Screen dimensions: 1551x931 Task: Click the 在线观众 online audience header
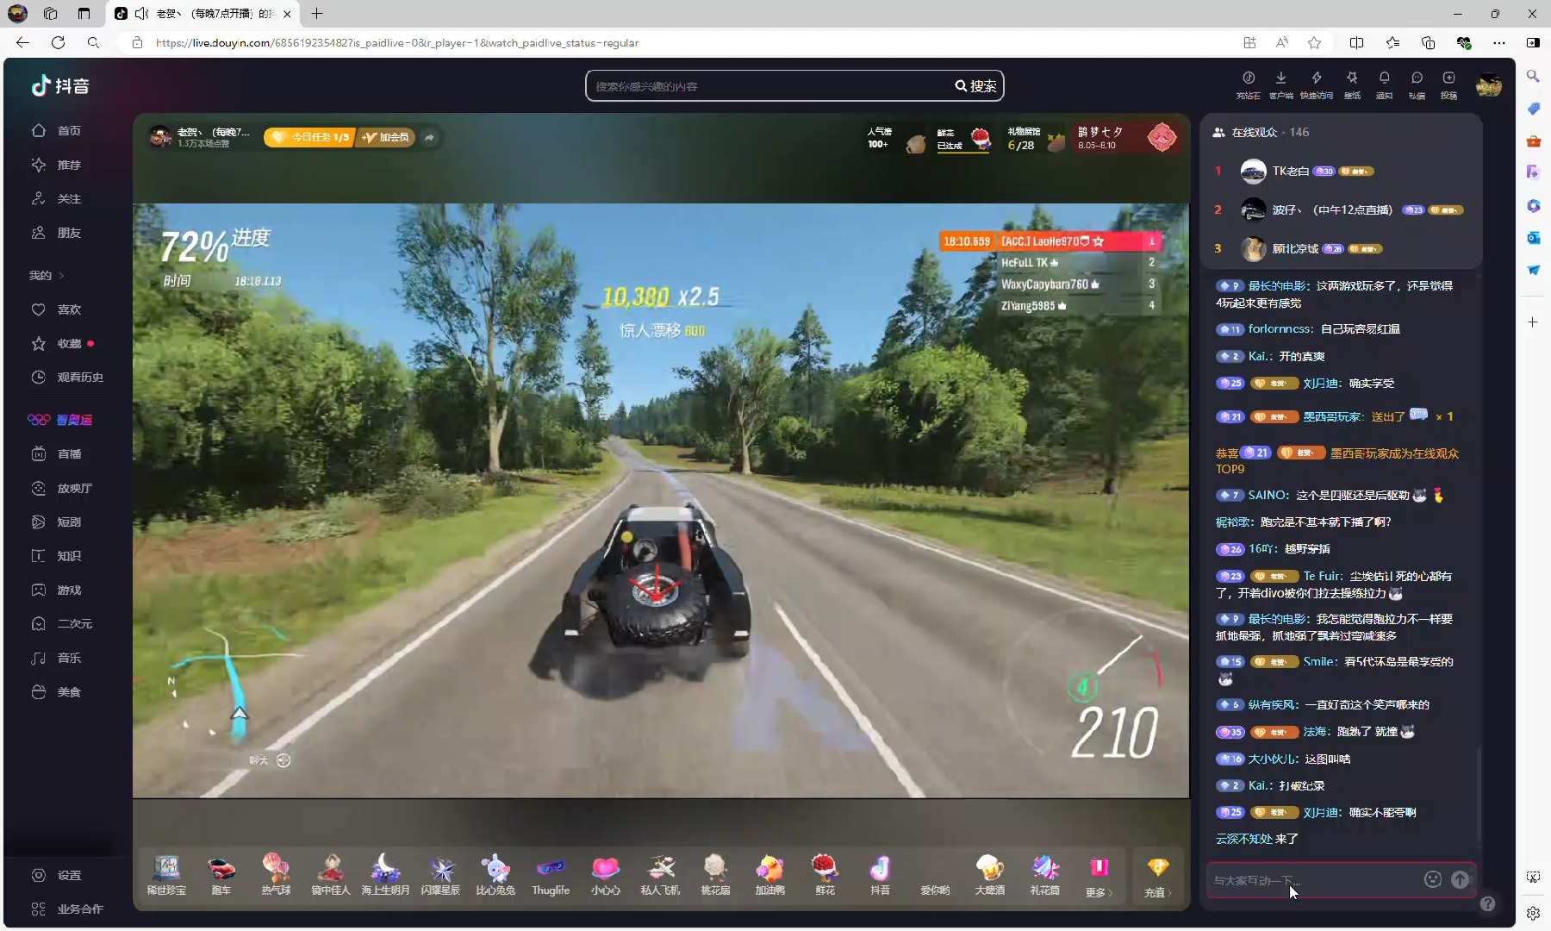coord(1260,132)
